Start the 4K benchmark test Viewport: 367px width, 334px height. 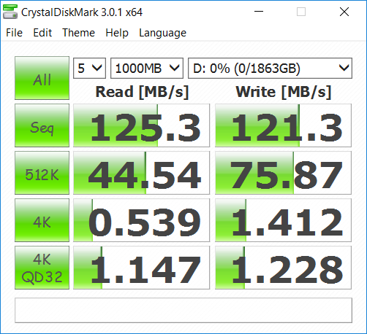point(42,220)
